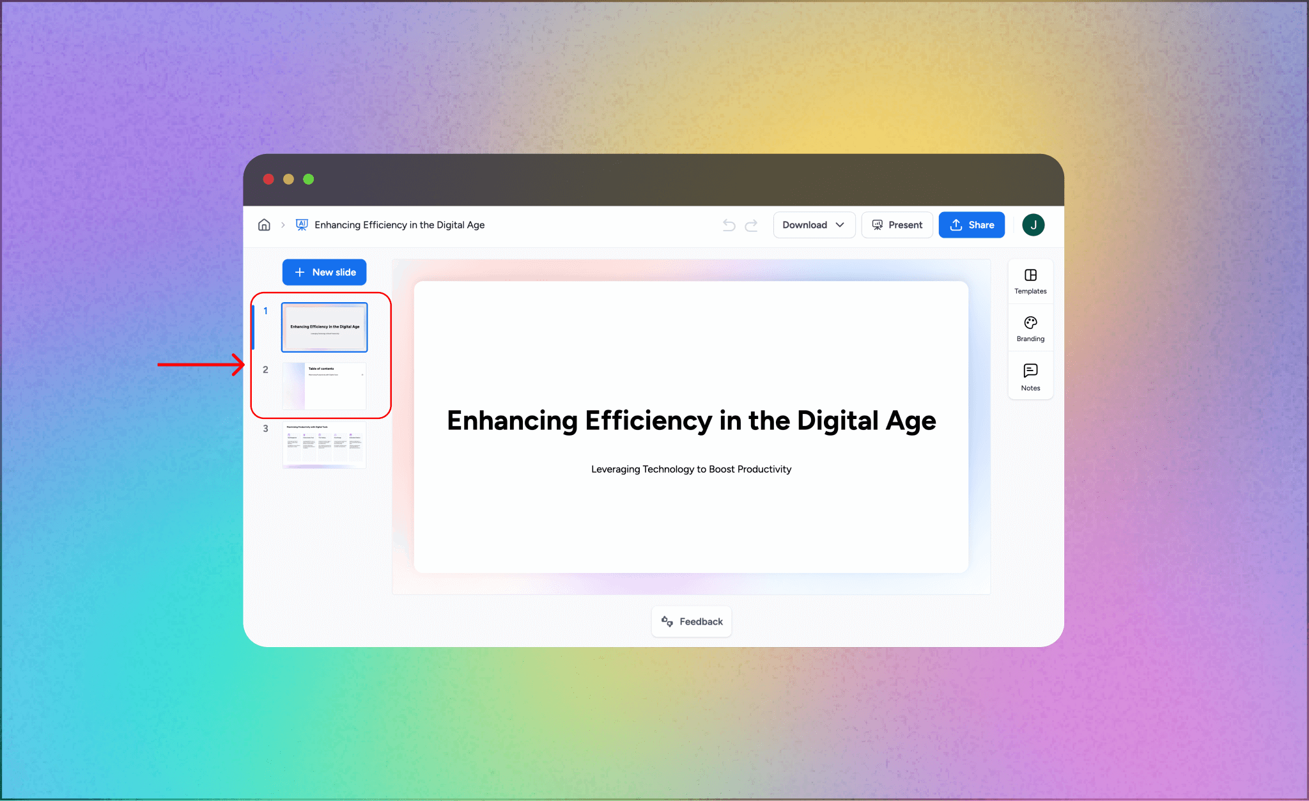Open account options via the J avatar
1309x801 pixels.
point(1034,225)
